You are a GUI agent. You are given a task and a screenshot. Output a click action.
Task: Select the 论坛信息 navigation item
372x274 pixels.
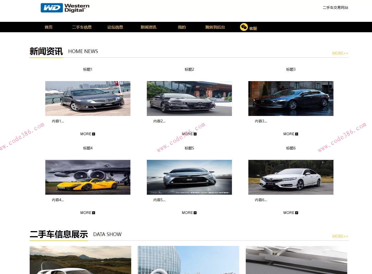point(115,27)
